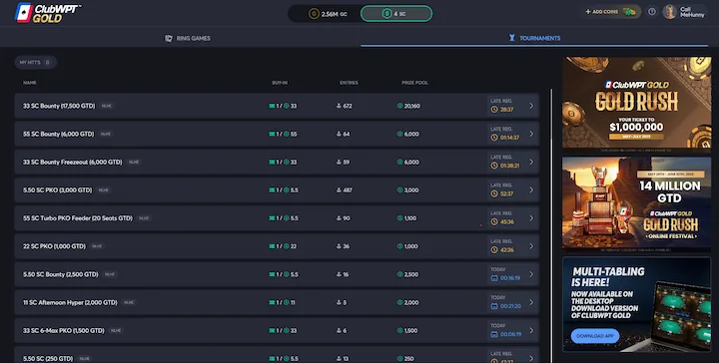The image size is (719, 363).
Task: Expand the 22 SC PKO (1,000 GTD) row chevron
Action: [531, 246]
